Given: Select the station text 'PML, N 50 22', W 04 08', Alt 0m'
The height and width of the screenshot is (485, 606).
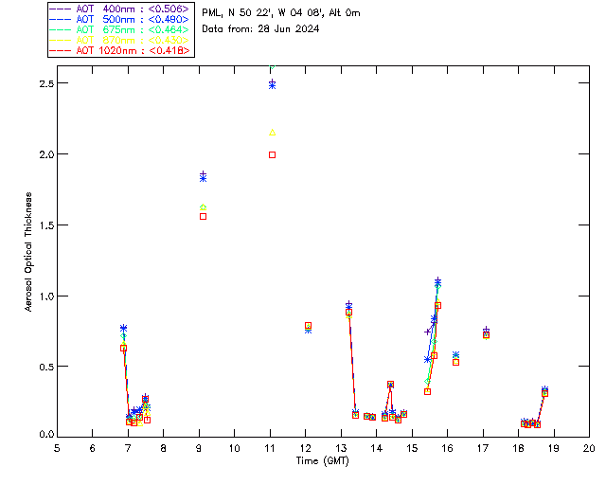Looking at the screenshot, I should (281, 12).
